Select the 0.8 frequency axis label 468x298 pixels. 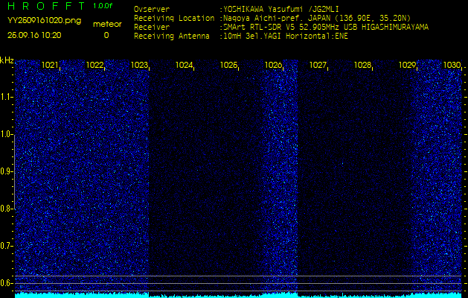[x=6, y=209]
